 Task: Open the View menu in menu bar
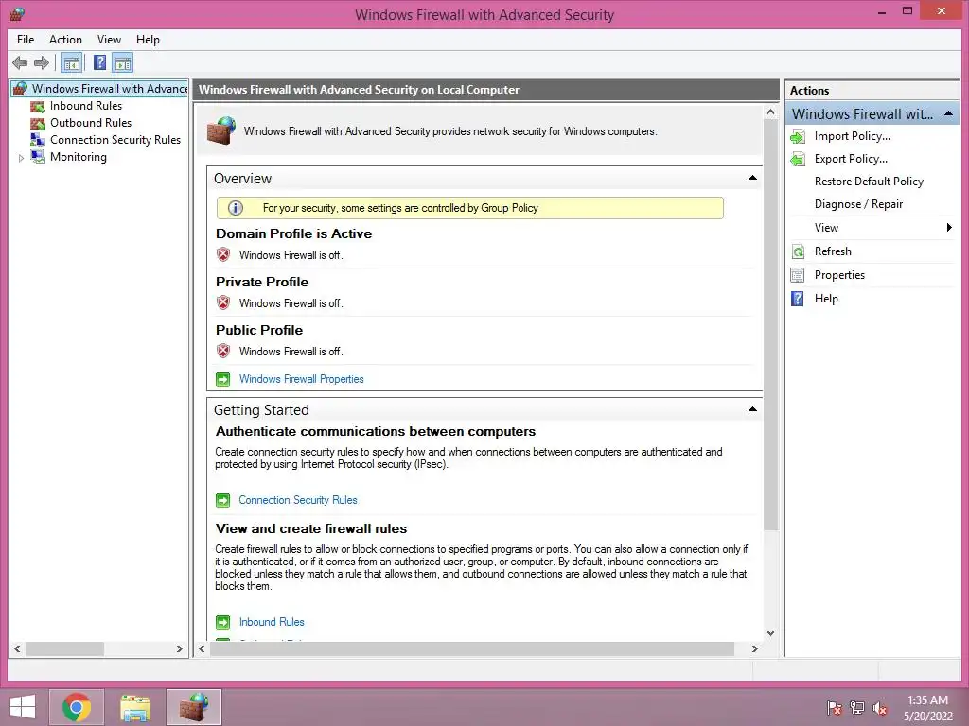(109, 40)
